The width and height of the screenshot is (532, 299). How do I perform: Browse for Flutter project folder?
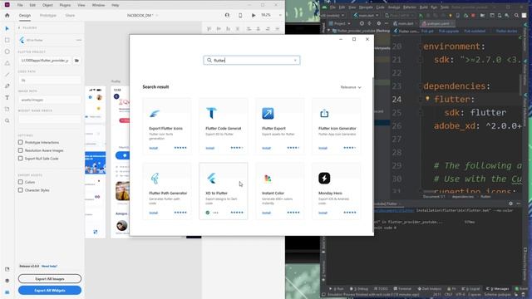[x=76, y=61]
